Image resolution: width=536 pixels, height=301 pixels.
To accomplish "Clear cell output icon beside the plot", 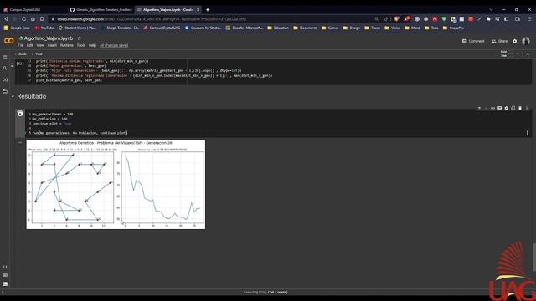I will coord(20,142).
